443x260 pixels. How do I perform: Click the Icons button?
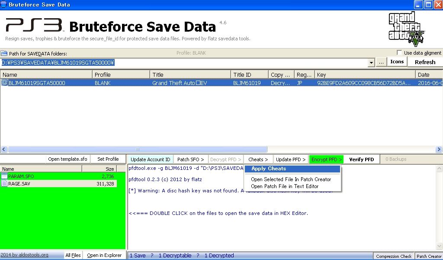coord(397,62)
